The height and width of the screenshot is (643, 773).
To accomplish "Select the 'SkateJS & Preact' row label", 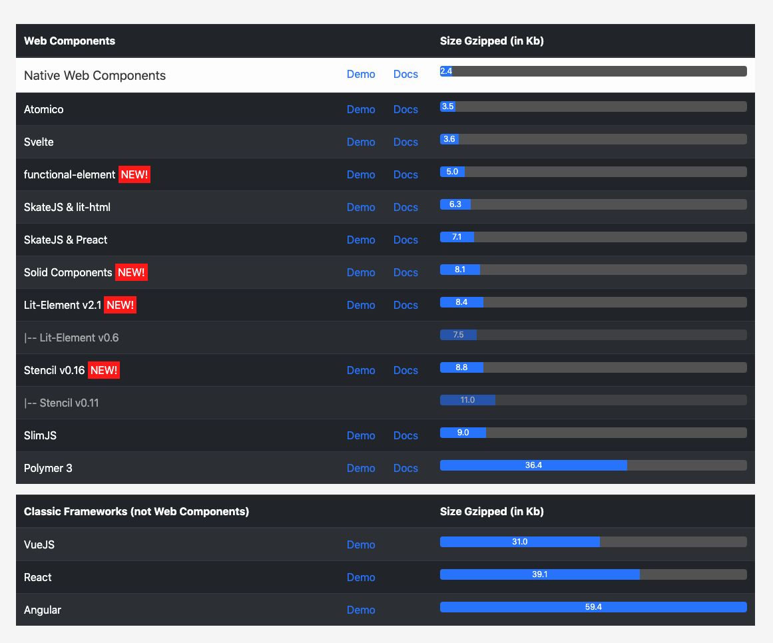I will coord(65,240).
